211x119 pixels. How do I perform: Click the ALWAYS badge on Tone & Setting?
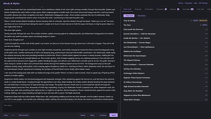(196, 20)
